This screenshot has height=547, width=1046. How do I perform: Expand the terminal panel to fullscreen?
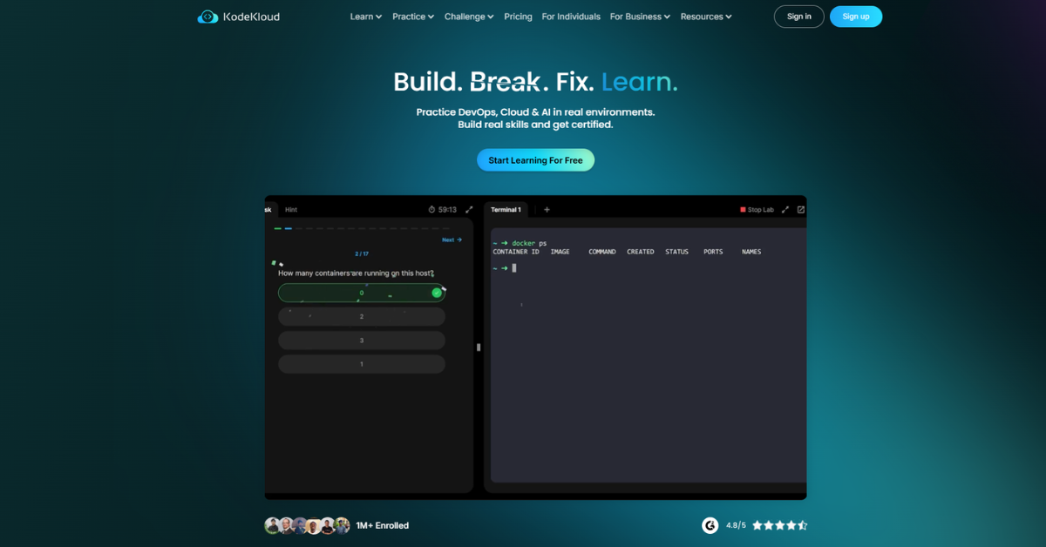point(784,210)
